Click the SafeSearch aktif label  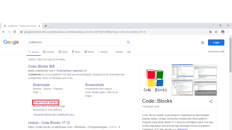point(216,51)
